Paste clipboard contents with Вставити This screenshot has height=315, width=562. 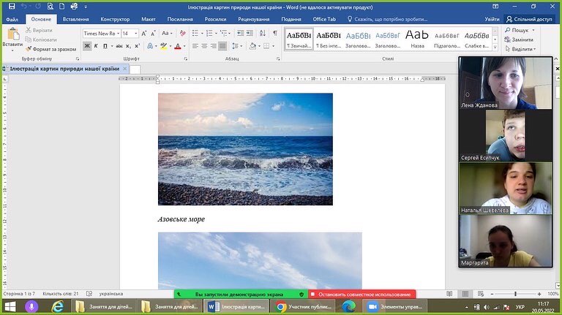click(13, 39)
